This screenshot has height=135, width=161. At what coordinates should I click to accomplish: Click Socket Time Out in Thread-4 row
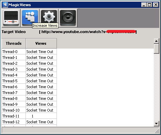tap(41, 75)
